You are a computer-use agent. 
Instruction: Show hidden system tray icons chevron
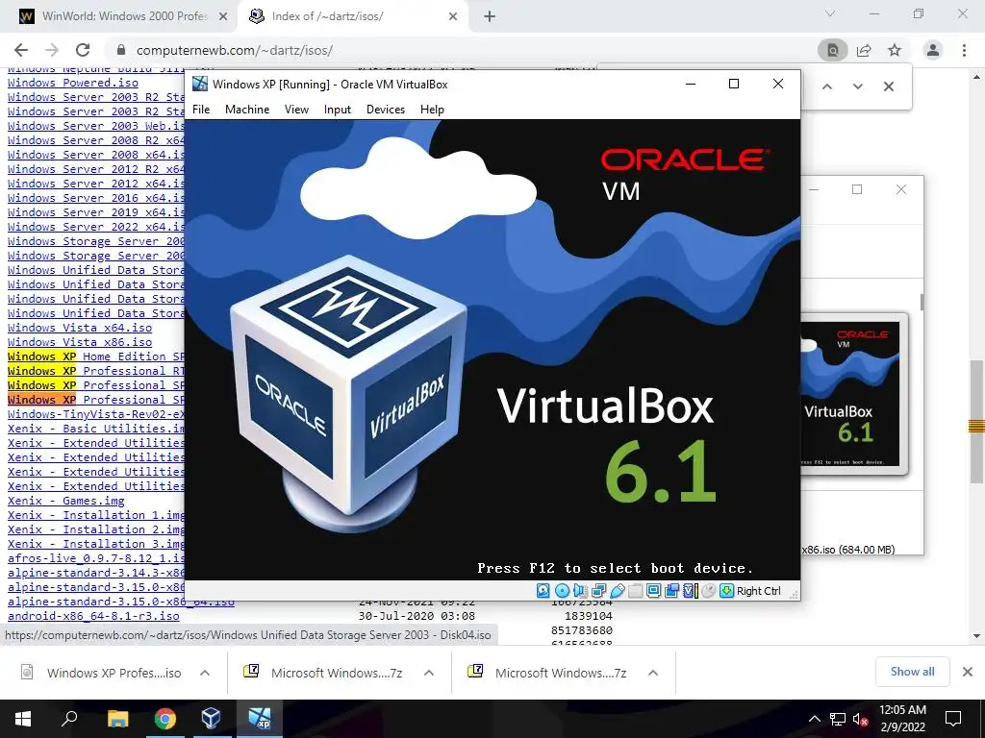[x=814, y=719]
